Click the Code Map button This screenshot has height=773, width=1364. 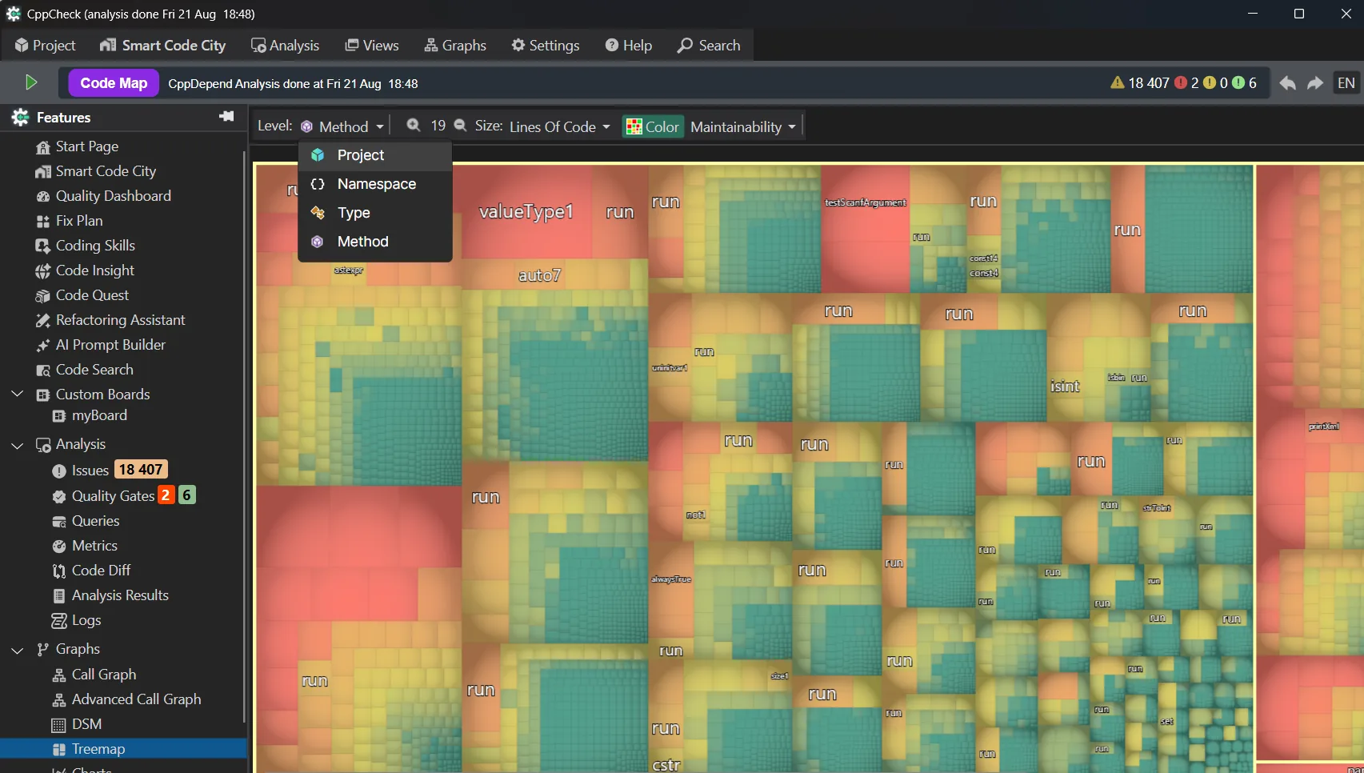click(114, 83)
